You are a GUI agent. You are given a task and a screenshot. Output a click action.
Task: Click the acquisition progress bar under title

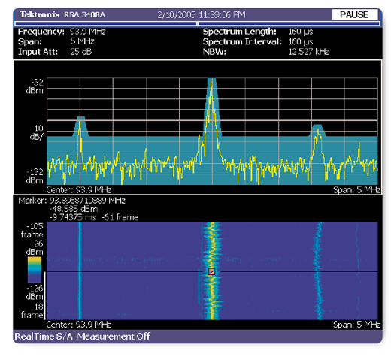point(197,23)
